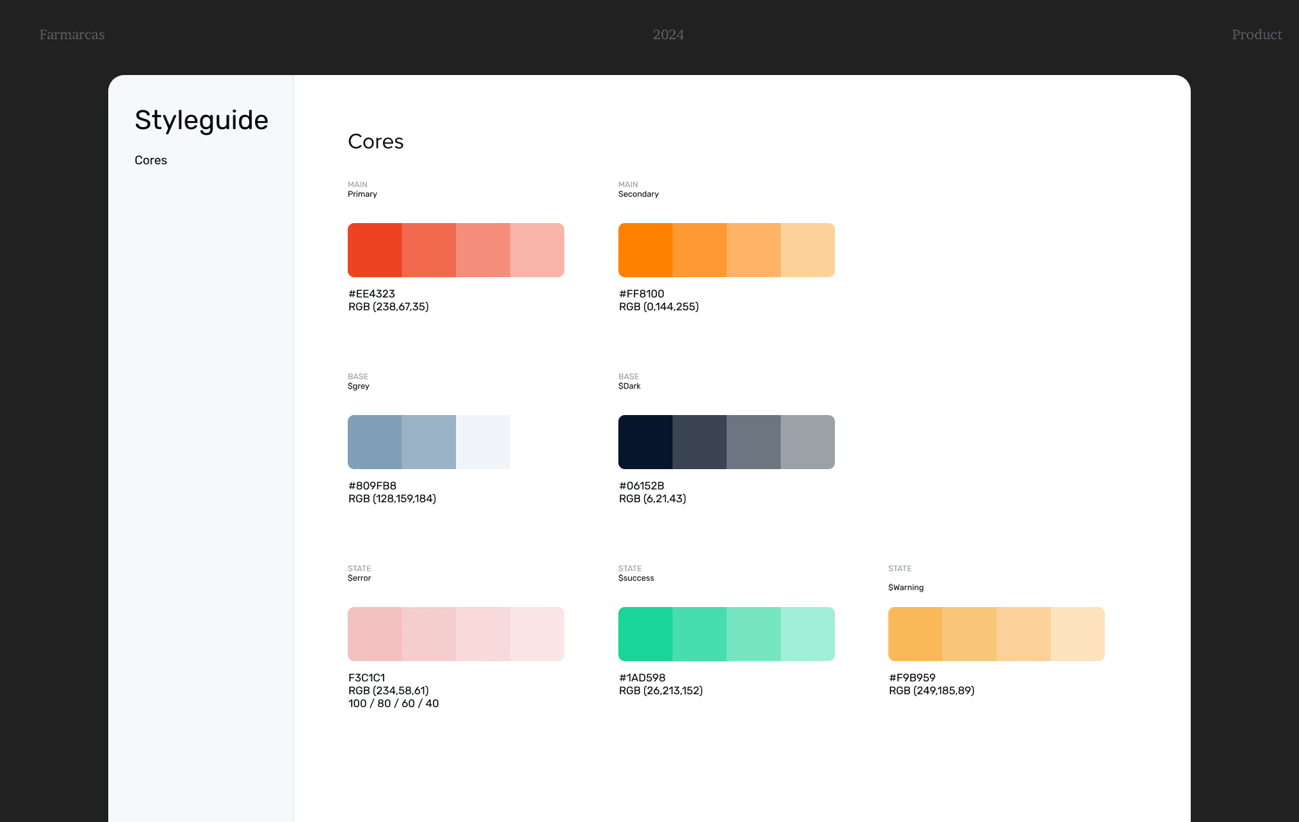Click the #06152B hex code
Viewport: 1299px width, 822px height.
point(641,485)
